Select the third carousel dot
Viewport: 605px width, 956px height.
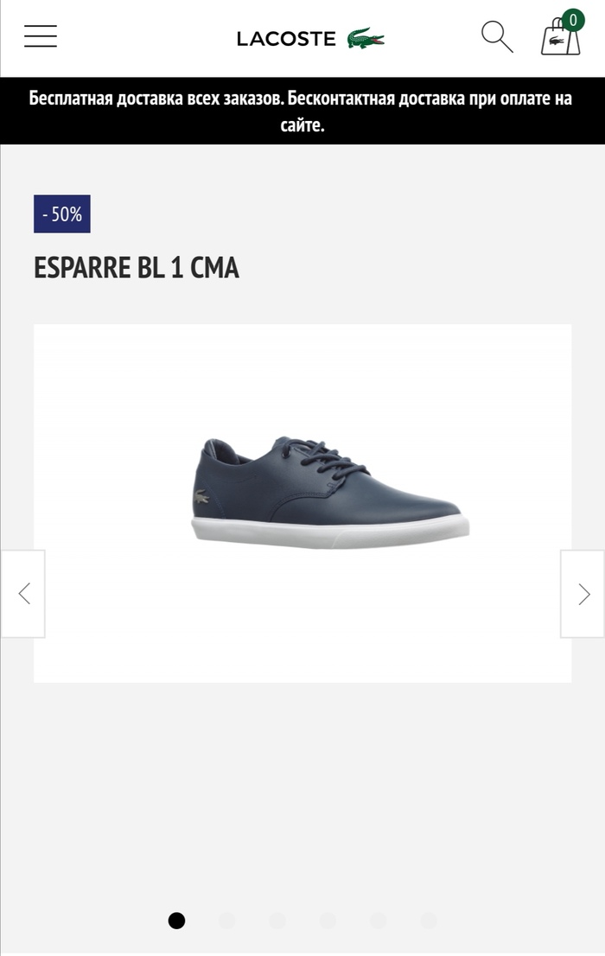(x=277, y=920)
